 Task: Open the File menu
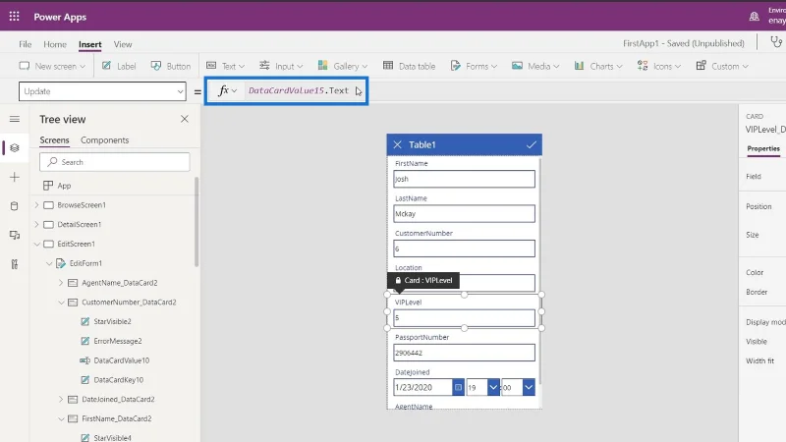(26, 44)
